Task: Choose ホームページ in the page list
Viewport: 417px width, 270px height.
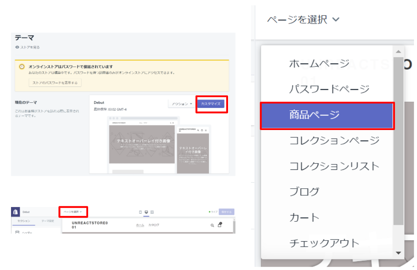Action: [x=319, y=63]
